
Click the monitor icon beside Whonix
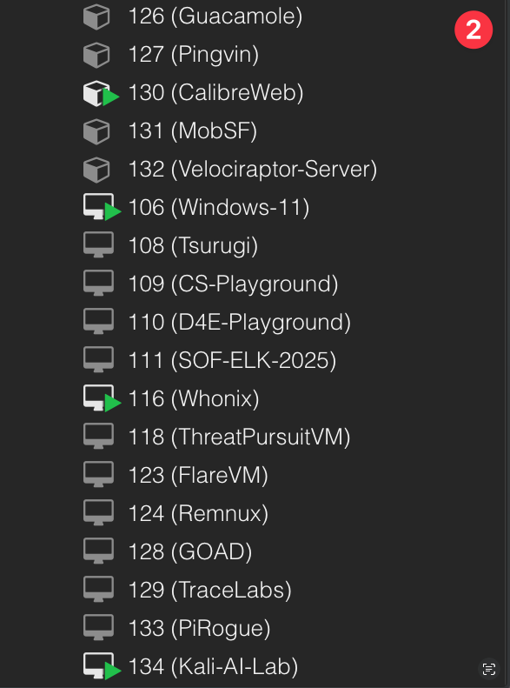(x=102, y=398)
